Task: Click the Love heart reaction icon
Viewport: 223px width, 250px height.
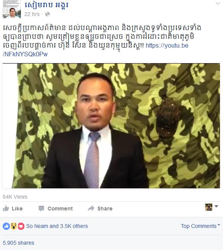Action: (x=21, y=226)
